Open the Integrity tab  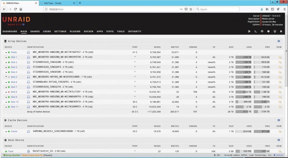coord(134,31)
